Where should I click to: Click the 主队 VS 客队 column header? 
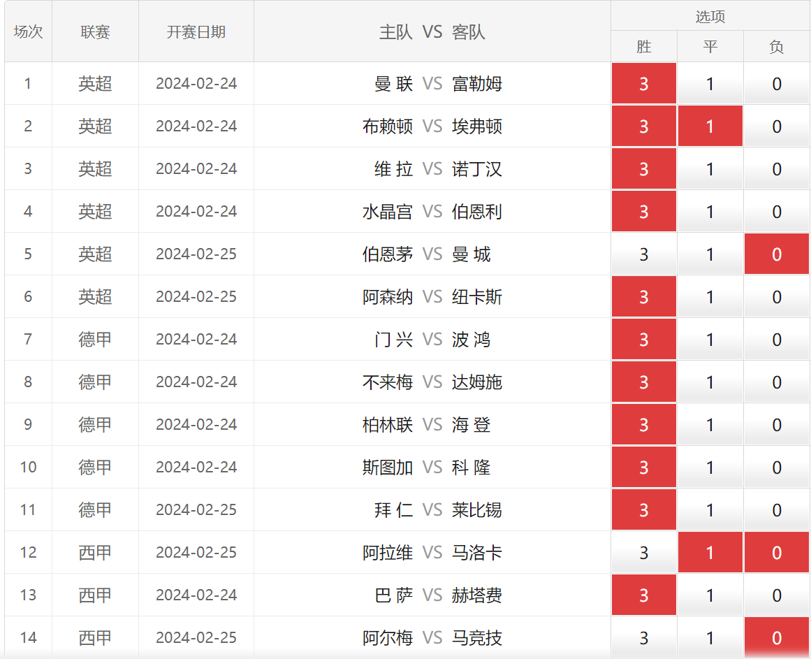pyautogui.click(x=432, y=31)
